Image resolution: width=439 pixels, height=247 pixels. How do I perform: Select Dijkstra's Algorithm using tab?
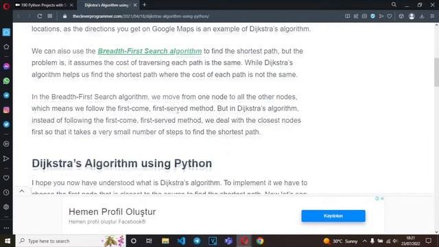[106, 5]
